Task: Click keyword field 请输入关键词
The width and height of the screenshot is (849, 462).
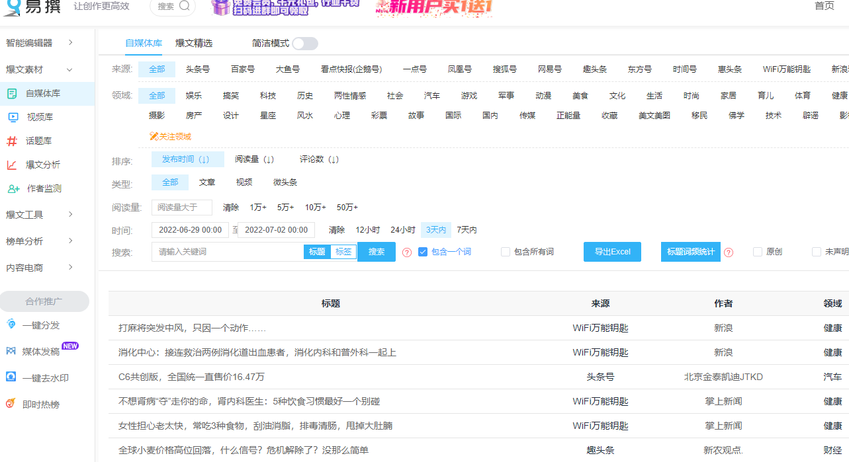Action: [x=228, y=252]
